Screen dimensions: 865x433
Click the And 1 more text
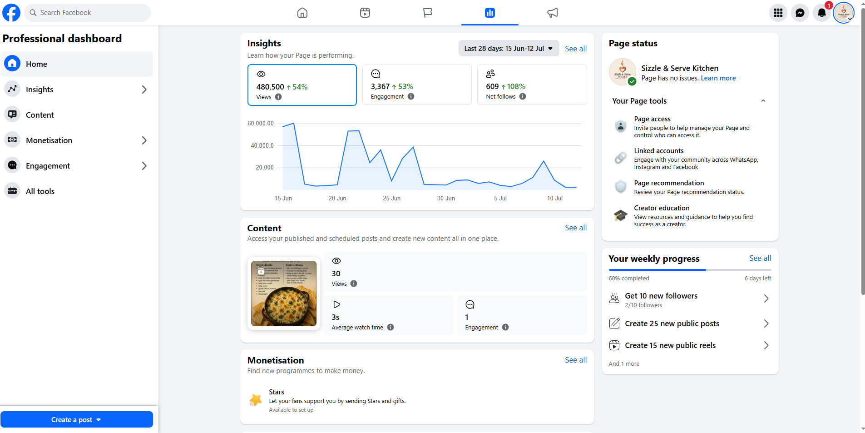coord(624,363)
